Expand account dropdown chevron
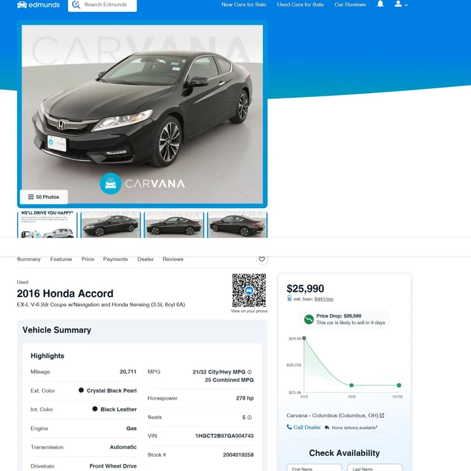The height and width of the screenshot is (471, 471). pyautogui.click(x=406, y=5)
